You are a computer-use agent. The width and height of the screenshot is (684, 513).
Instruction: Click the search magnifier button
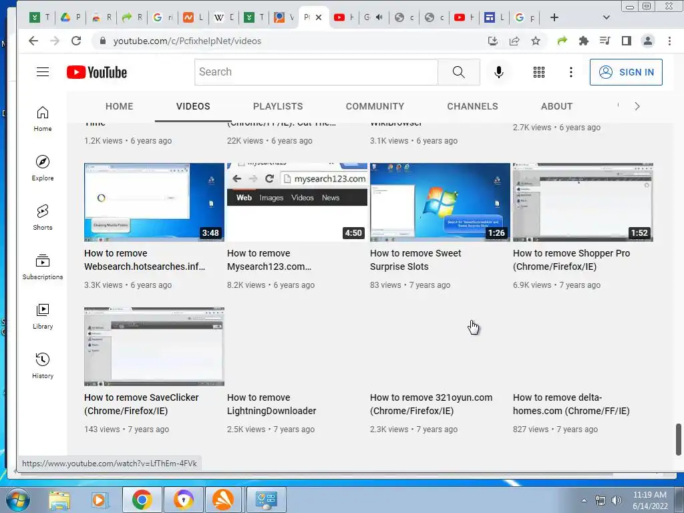click(x=458, y=72)
